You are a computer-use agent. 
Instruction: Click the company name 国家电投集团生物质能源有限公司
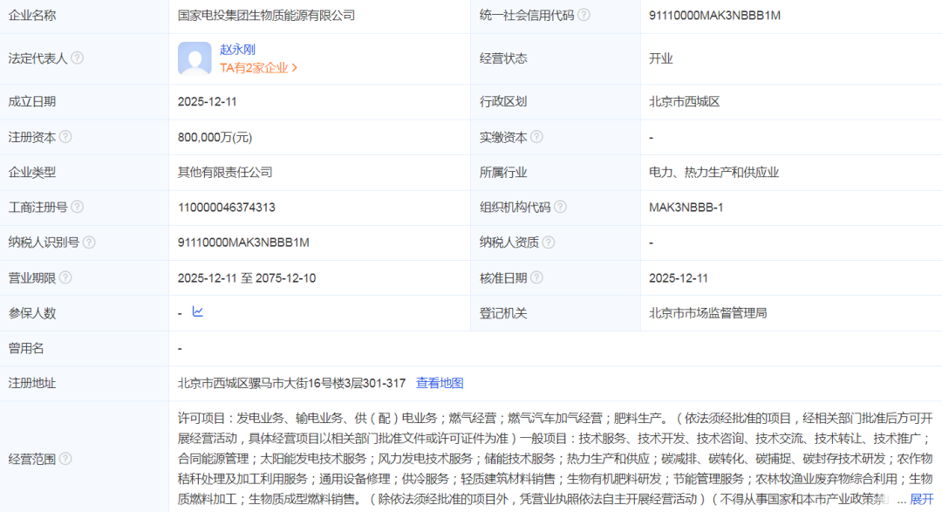pos(266,15)
